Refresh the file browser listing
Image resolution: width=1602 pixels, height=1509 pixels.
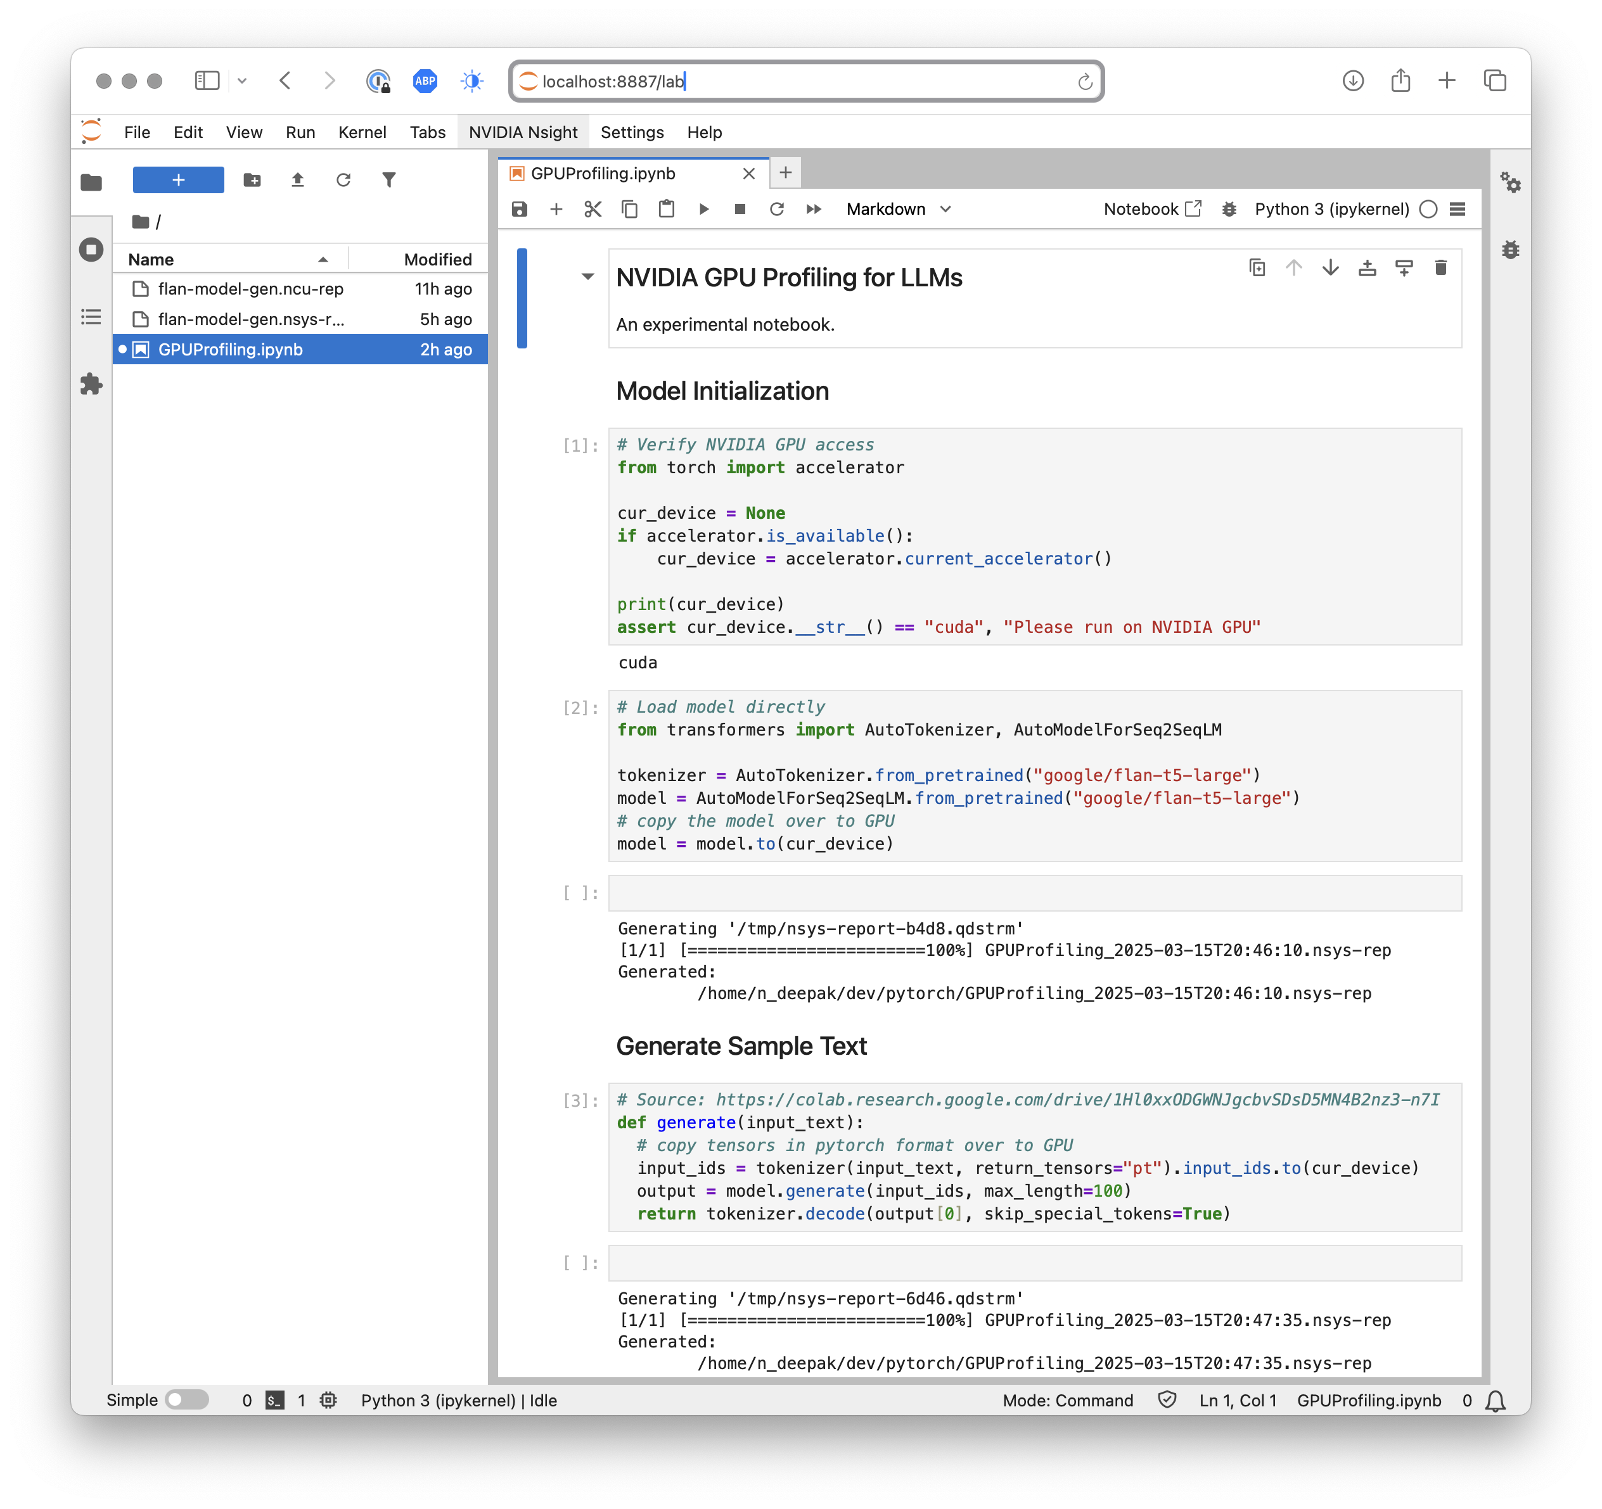pyautogui.click(x=343, y=180)
